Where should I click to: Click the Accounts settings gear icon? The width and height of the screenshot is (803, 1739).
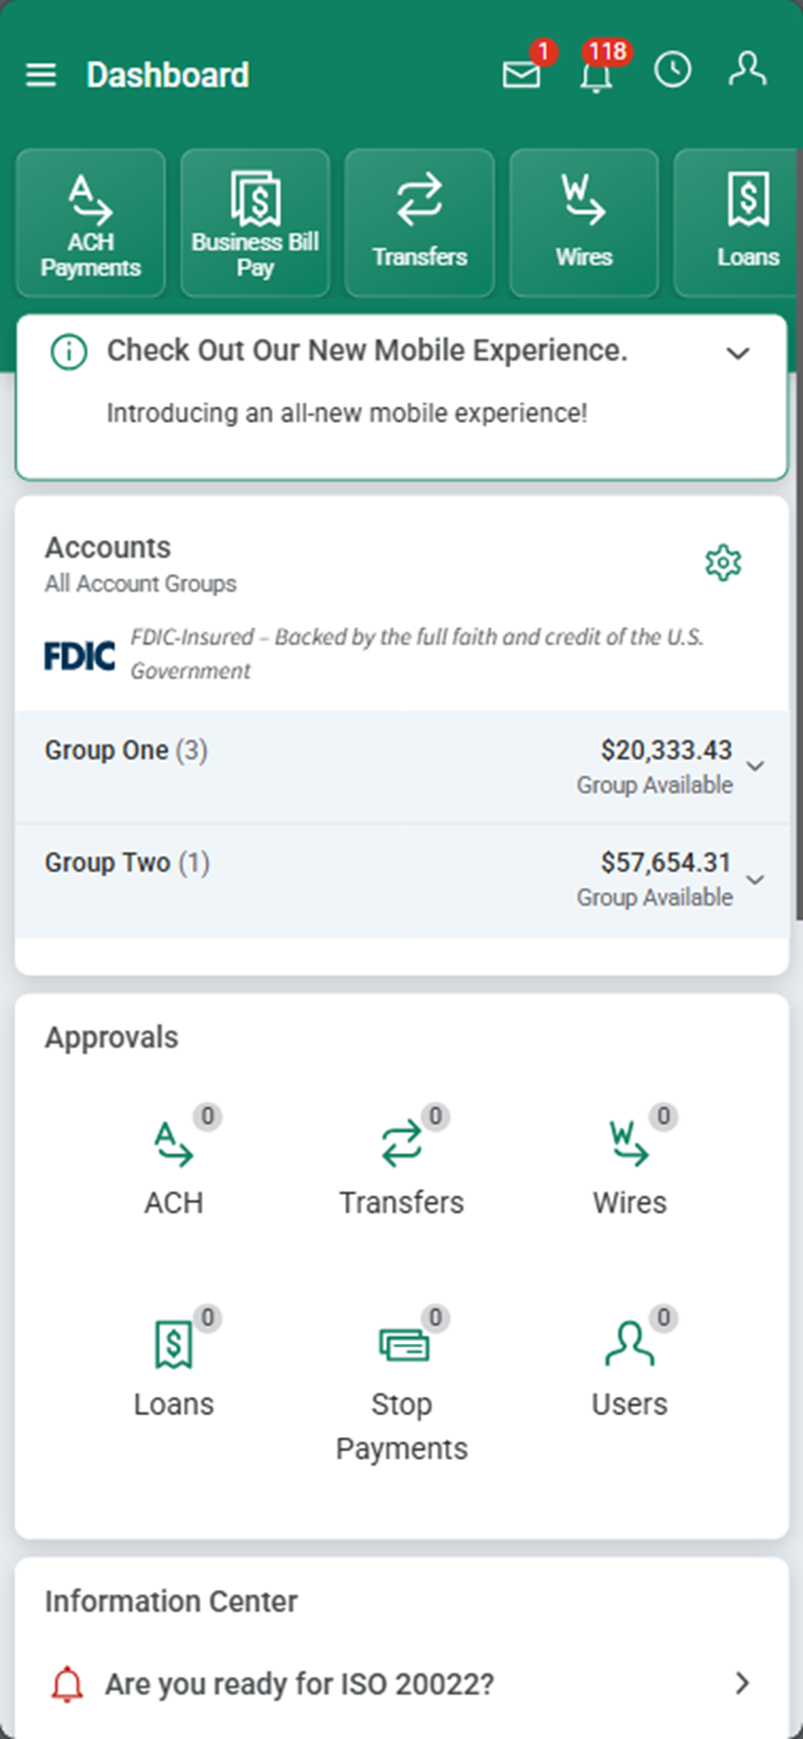coord(723,562)
